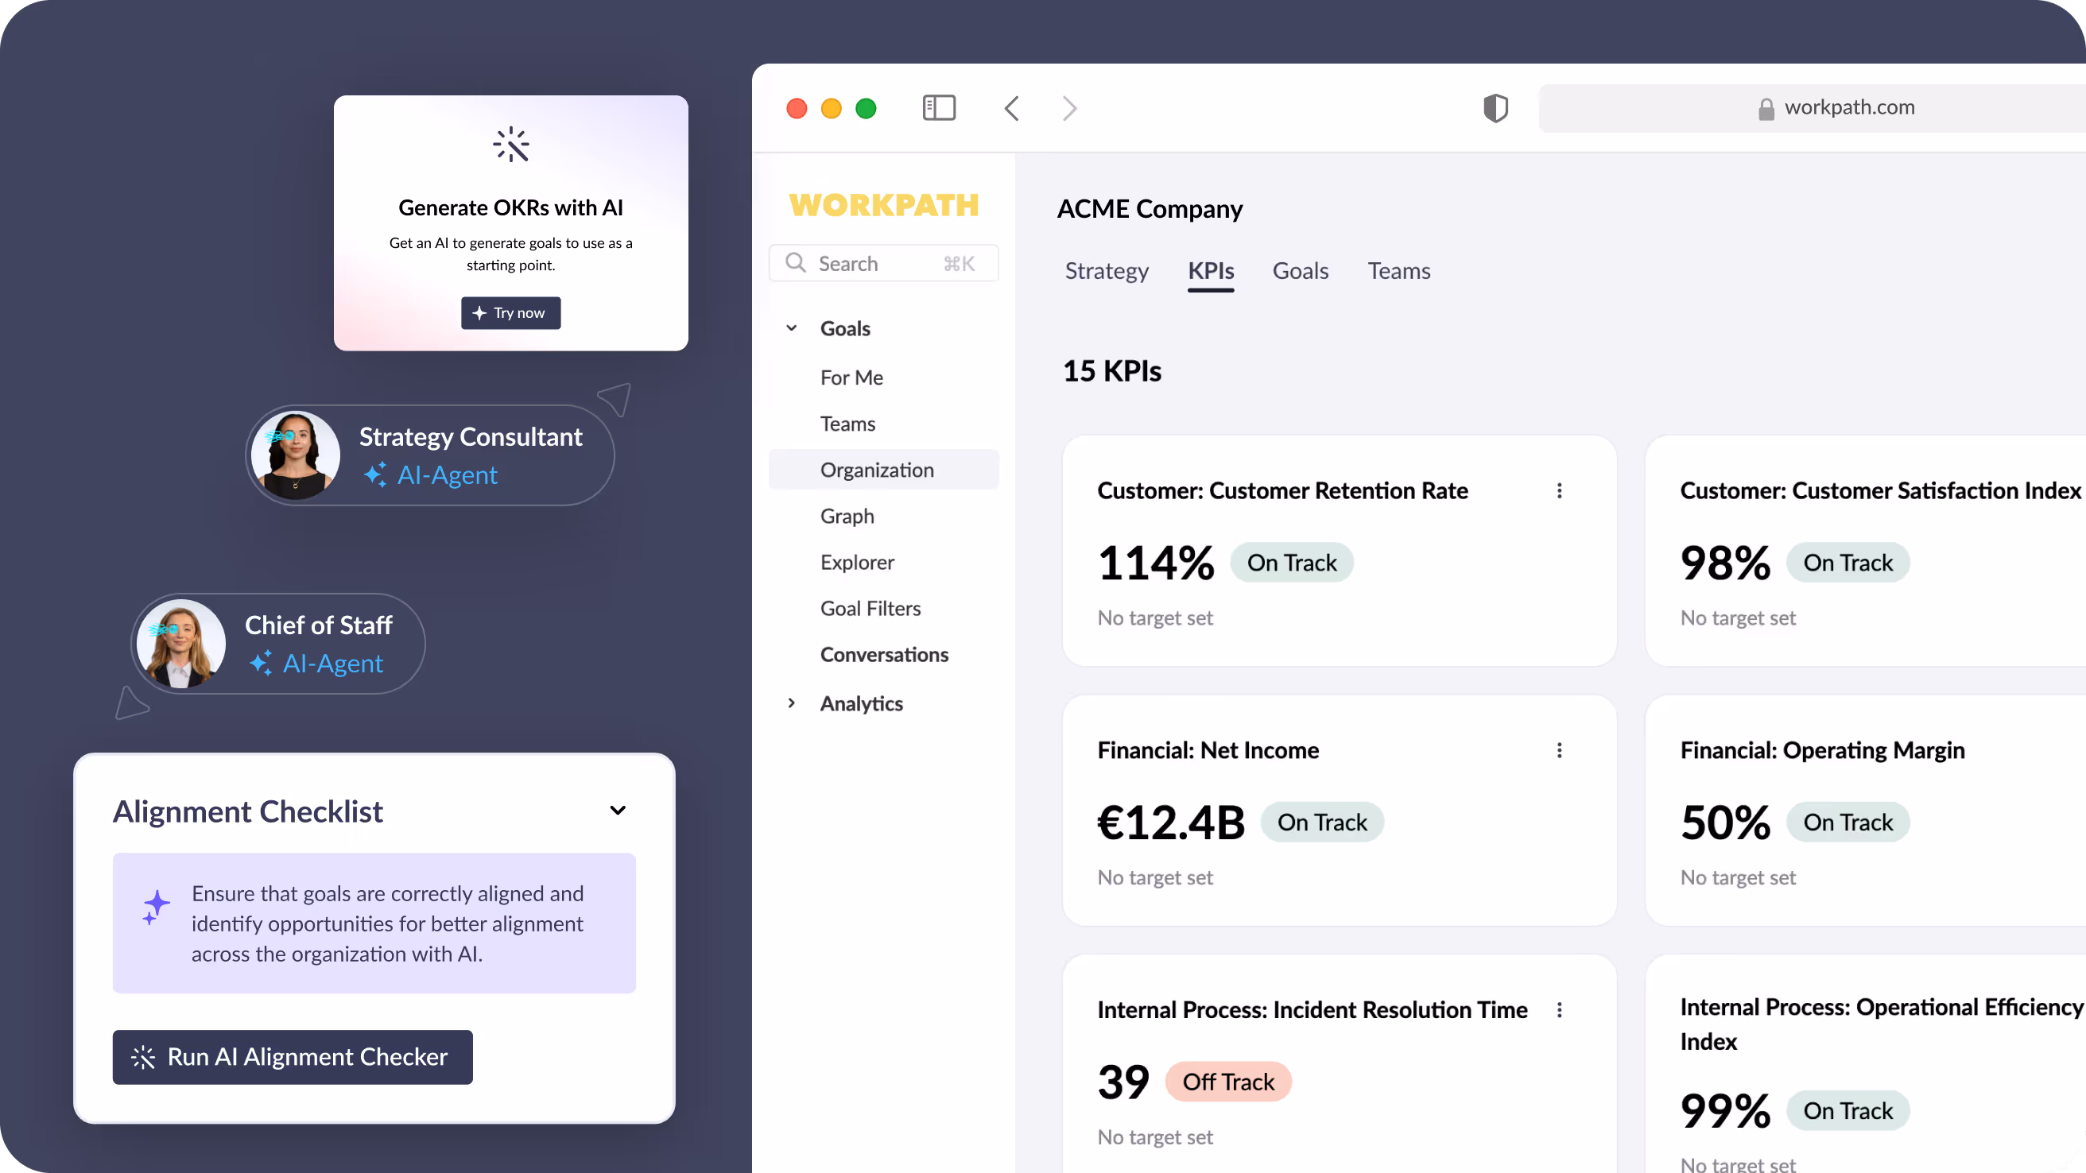Close the browser window with red button

pyautogui.click(x=797, y=107)
